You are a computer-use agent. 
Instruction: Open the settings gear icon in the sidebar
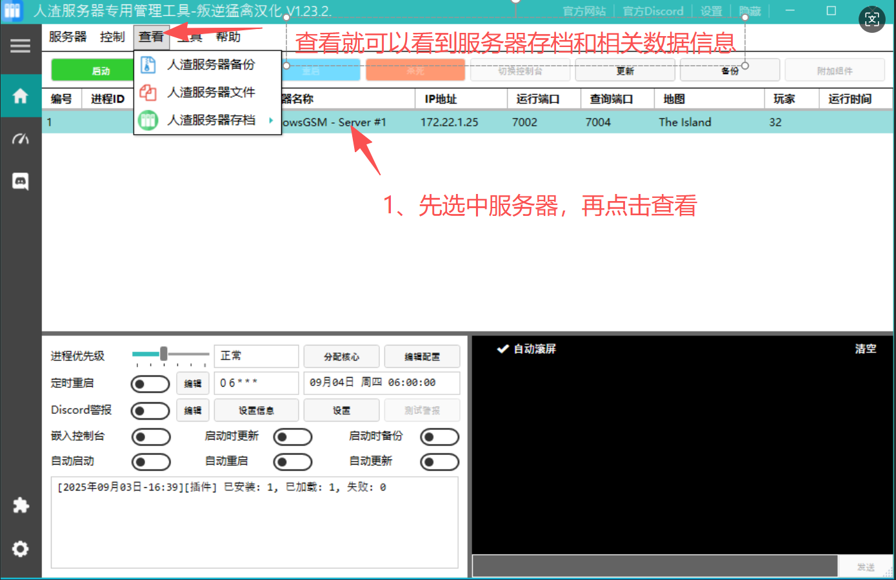(20, 548)
